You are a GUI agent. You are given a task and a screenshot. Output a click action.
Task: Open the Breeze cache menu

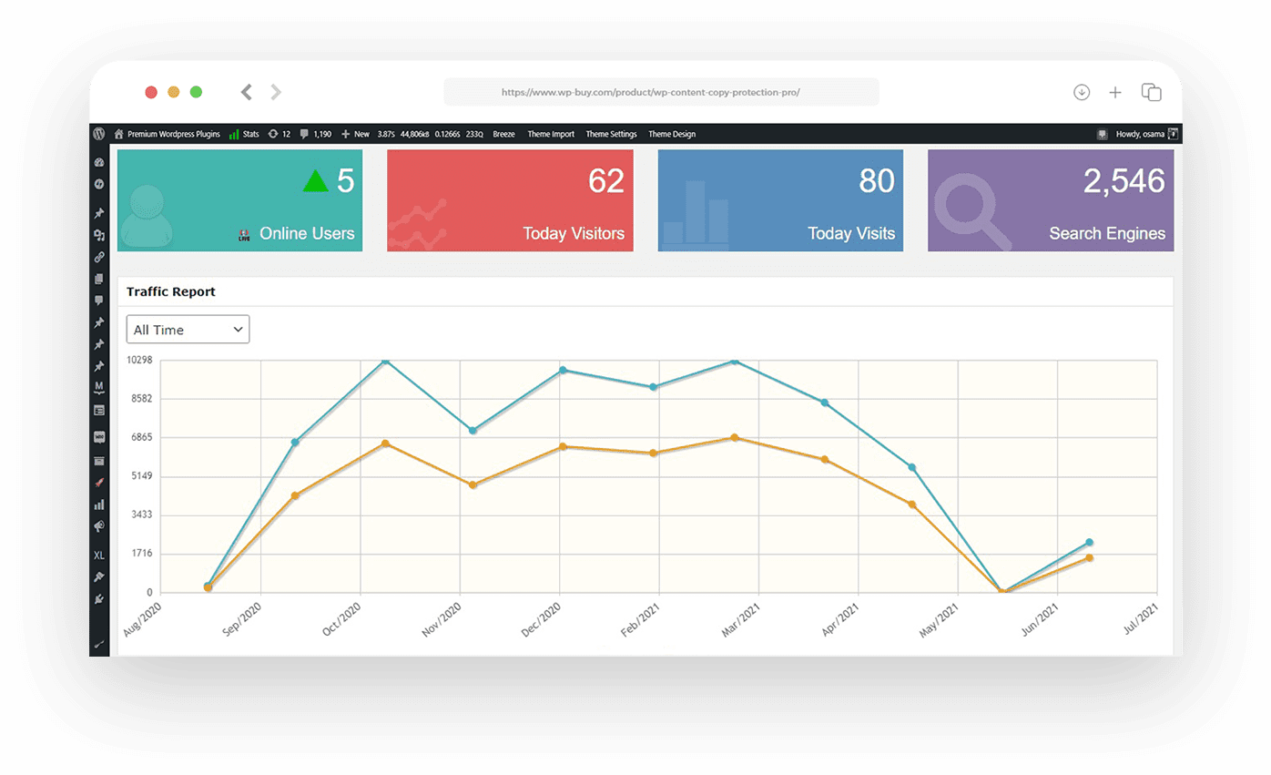point(503,134)
